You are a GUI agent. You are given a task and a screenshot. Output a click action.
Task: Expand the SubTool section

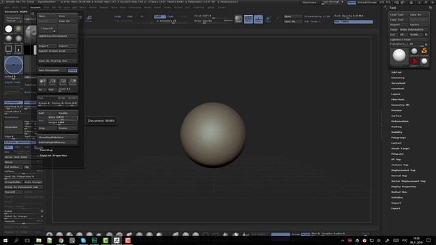coord(396,72)
